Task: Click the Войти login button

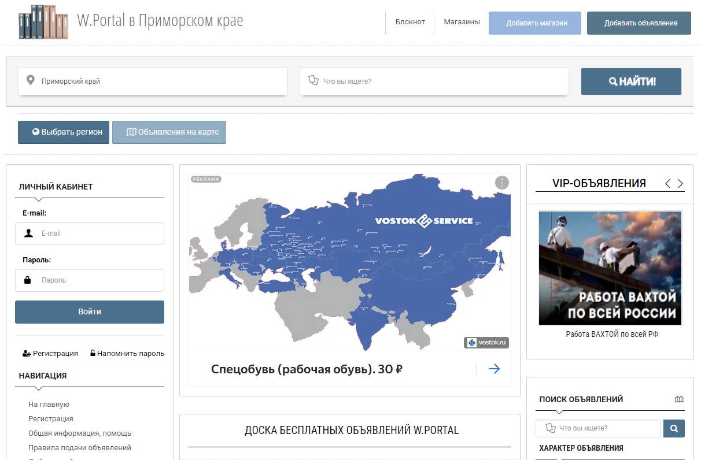Action: [90, 311]
